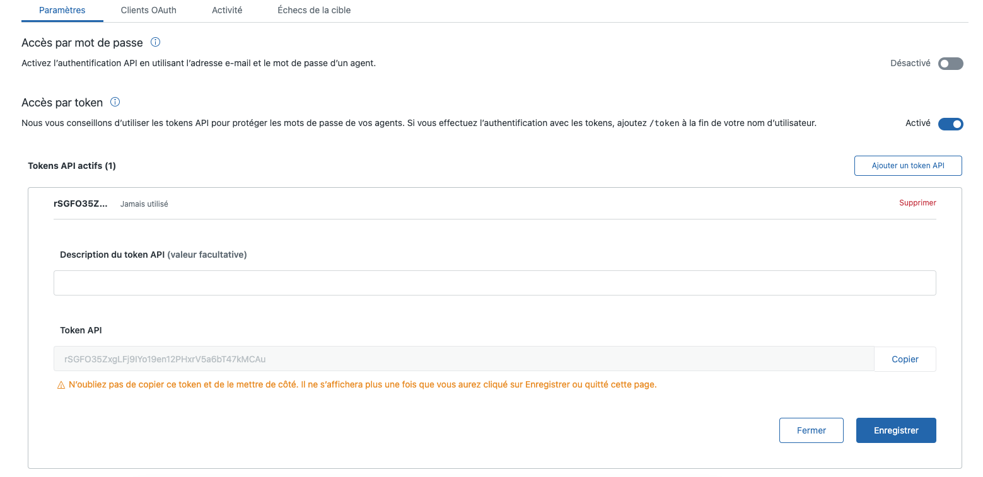Copy the API token with Copier
The image size is (983, 477).
(905, 359)
